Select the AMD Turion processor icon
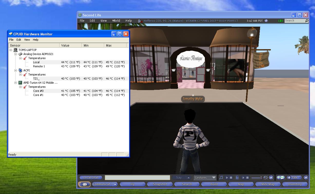This screenshot has width=315, height=194. (20, 83)
